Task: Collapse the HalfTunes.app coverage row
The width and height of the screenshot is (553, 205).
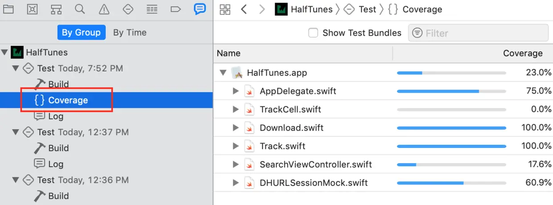Action: point(223,73)
